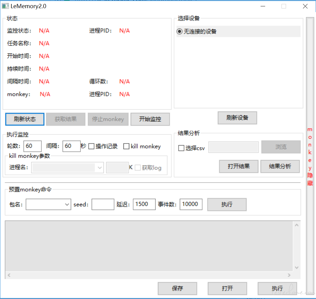316x299 pixels.
Task: Close the LeMemory2.0 window
Action: tap(305, 6)
